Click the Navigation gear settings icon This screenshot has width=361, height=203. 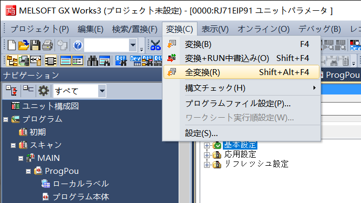pos(44,91)
